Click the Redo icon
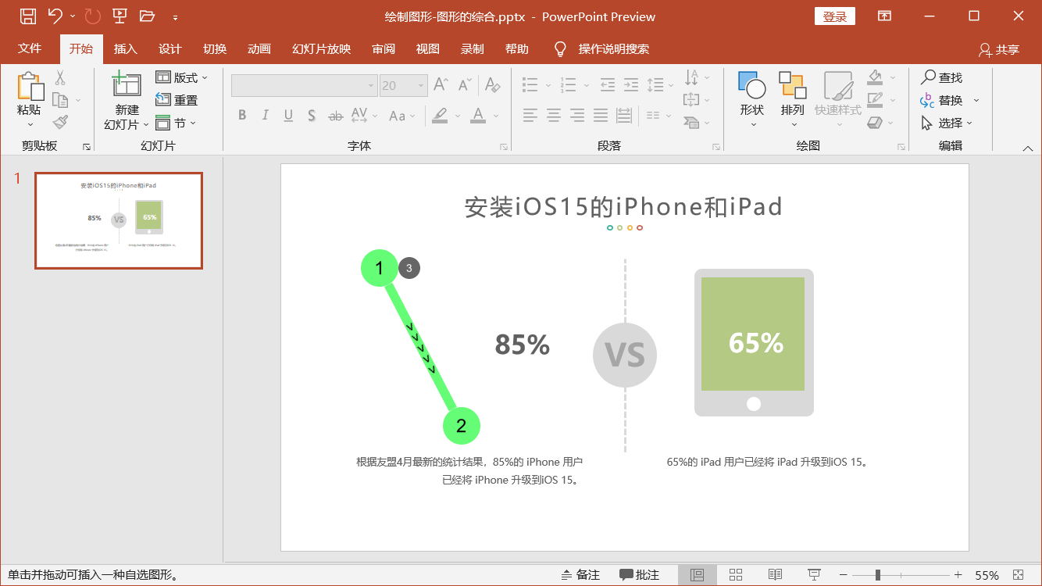This screenshot has width=1042, height=586. tap(92, 16)
